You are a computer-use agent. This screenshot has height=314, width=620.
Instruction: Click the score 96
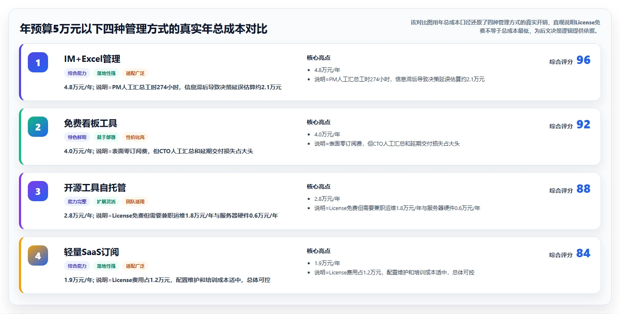pyautogui.click(x=583, y=60)
